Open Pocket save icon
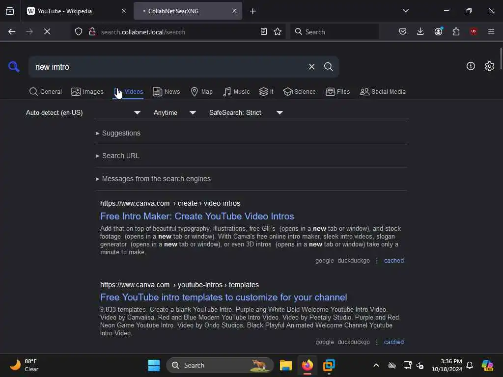503x377 pixels. coord(403,31)
